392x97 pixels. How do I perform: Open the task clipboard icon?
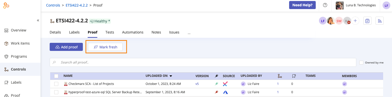coord(367,21)
